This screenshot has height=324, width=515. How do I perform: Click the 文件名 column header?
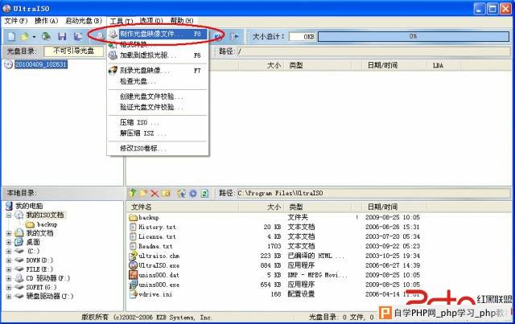142,207
